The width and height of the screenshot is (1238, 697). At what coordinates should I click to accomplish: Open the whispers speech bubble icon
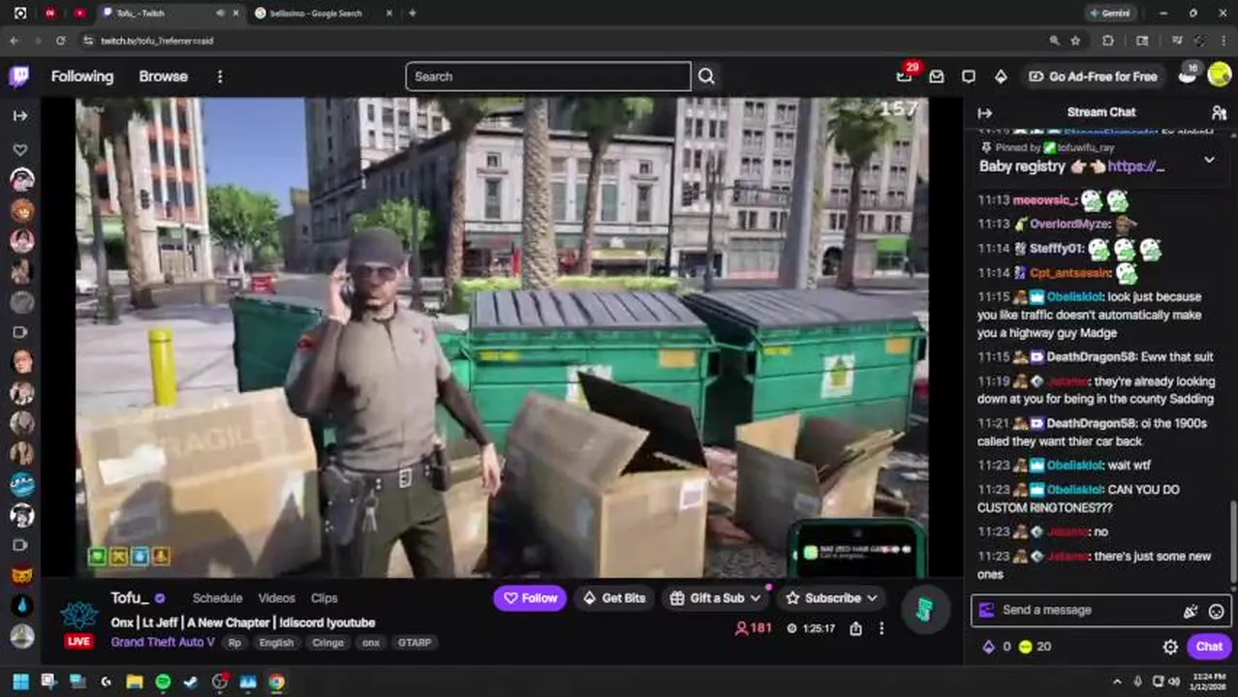[969, 76]
